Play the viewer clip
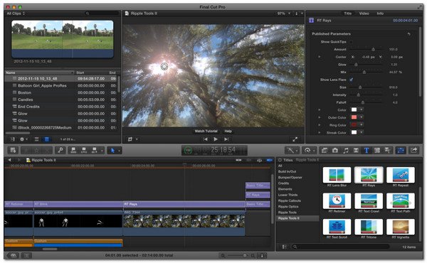The width and height of the screenshot is (427, 263). 216,139
